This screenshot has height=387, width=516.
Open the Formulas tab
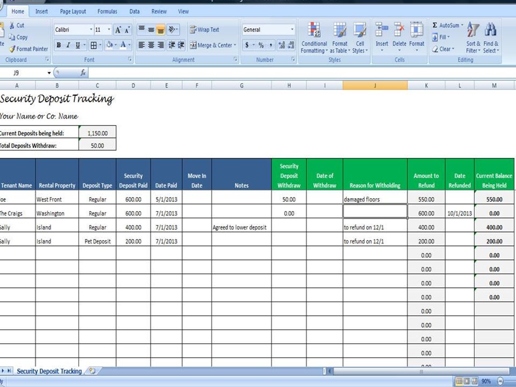click(x=107, y=11)
